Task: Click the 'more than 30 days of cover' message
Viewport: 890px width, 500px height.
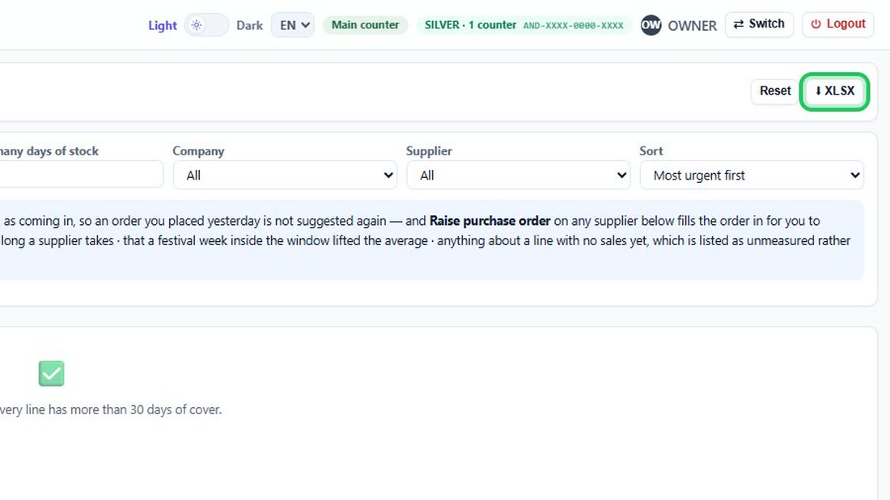Action: tap(111, 409)
